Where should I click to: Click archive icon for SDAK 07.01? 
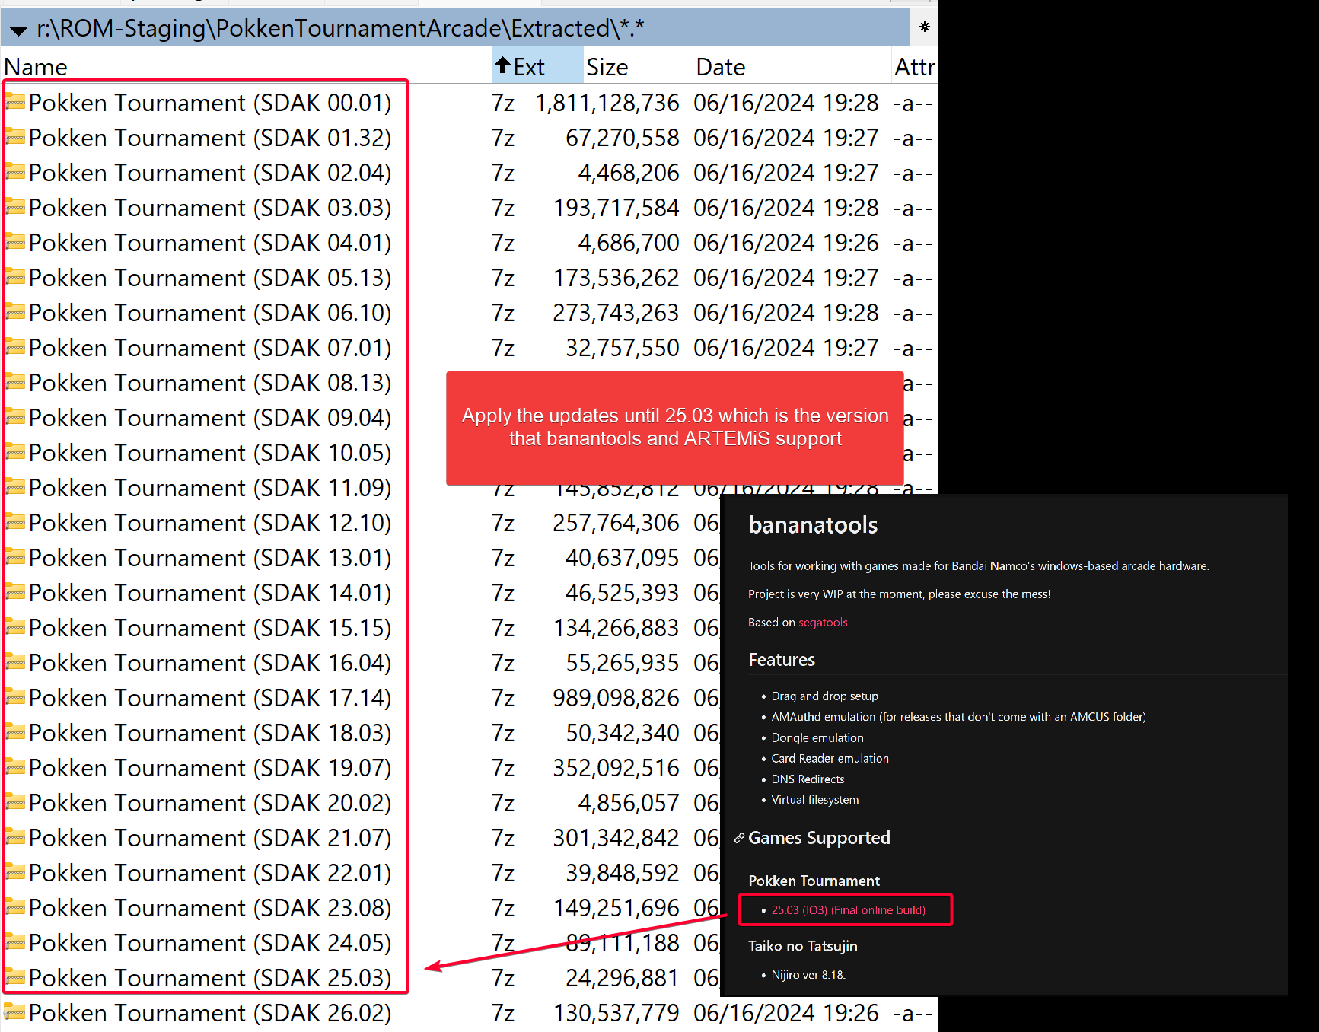point(16,347)
